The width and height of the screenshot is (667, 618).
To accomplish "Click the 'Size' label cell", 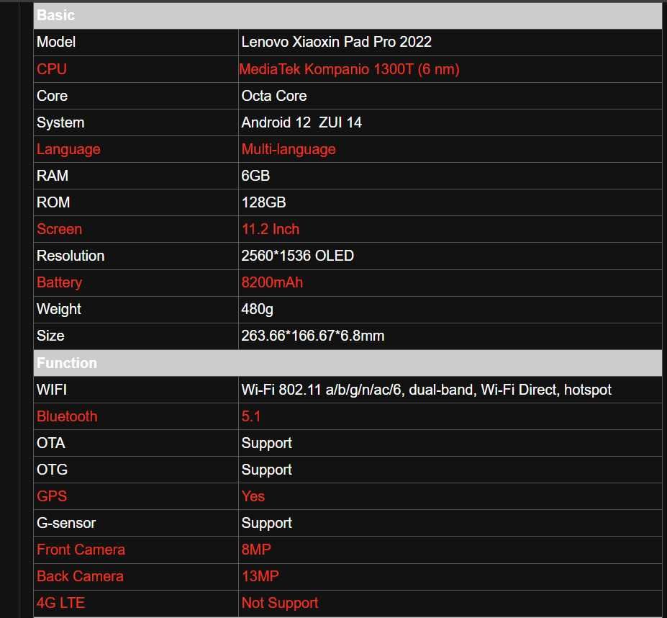I will (136, 336).
